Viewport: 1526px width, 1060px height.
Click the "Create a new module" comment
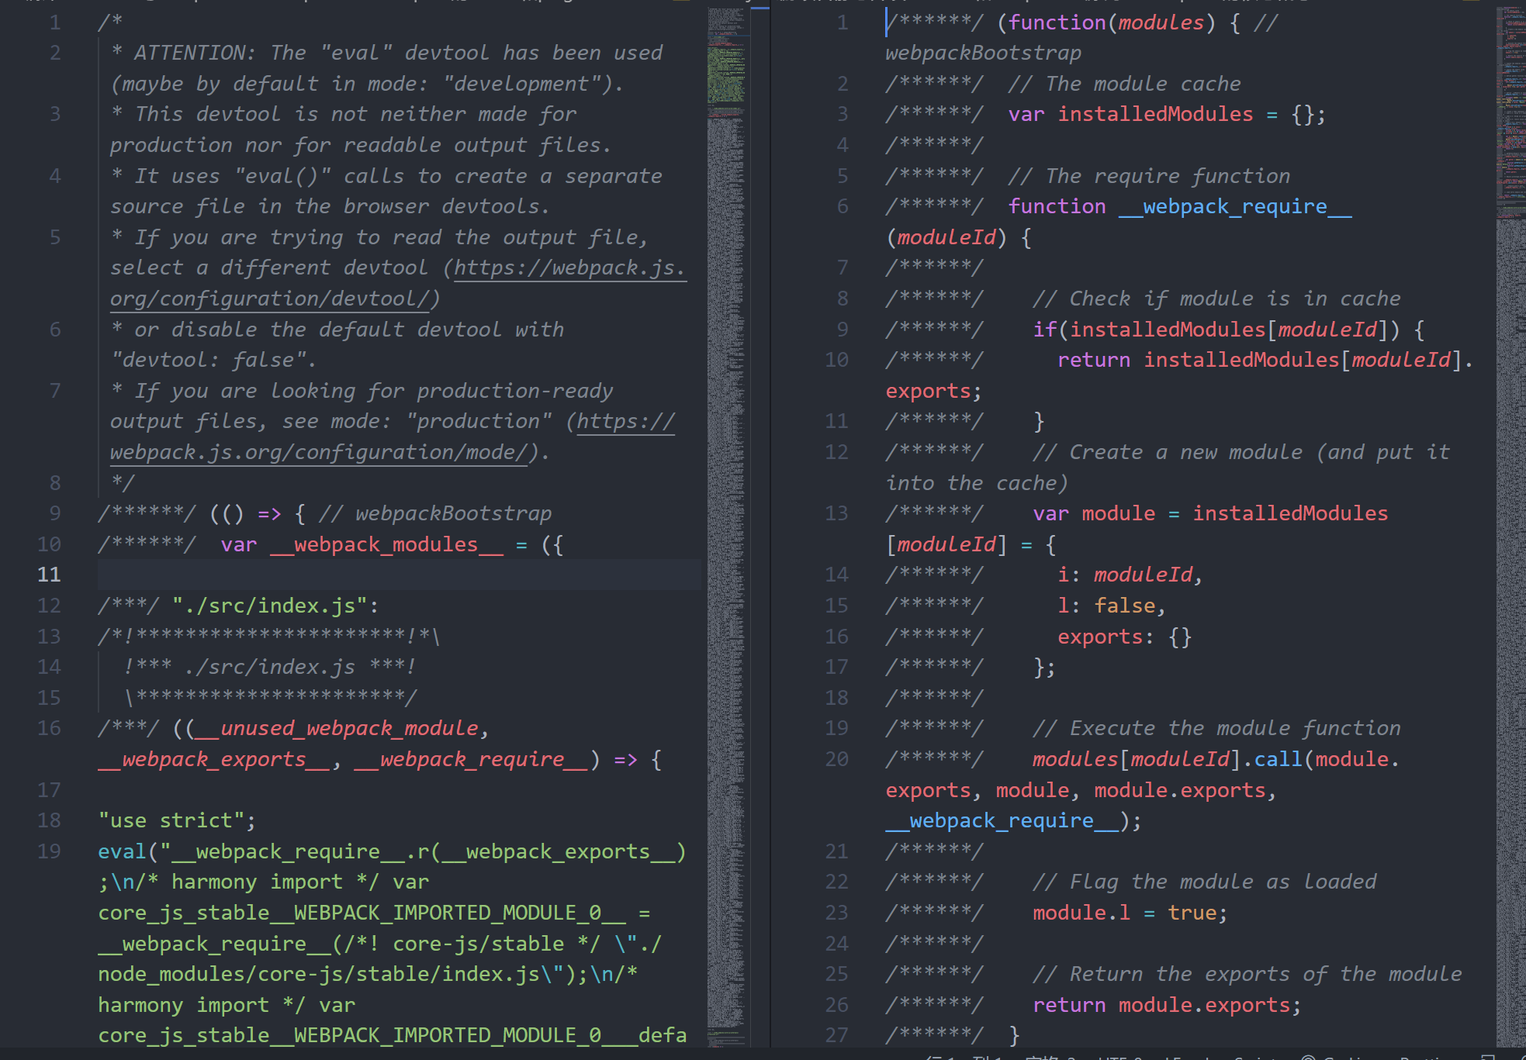1186,452
